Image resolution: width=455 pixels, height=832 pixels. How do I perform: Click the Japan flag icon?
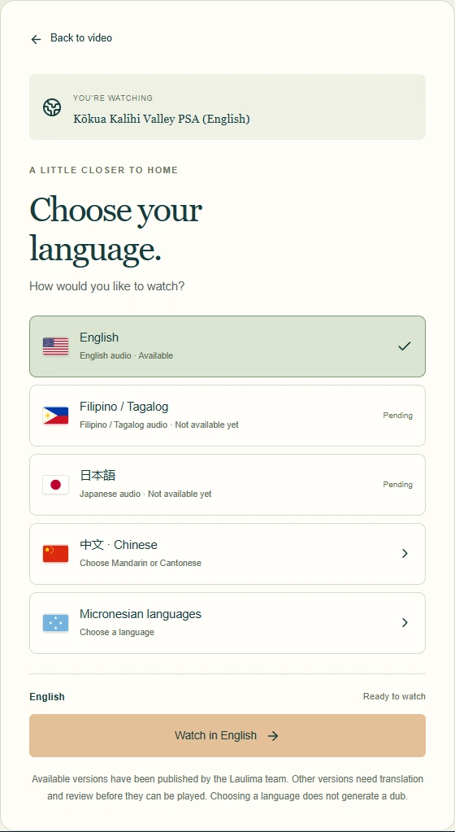[x=56, y=485]
